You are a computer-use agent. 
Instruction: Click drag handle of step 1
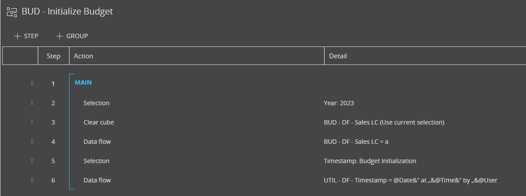(x=32, y=84)
